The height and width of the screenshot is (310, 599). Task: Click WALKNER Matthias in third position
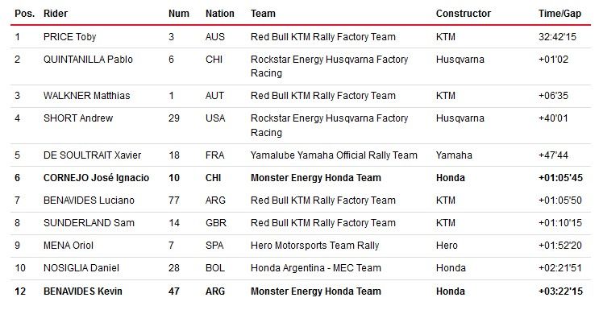[87, 96]
